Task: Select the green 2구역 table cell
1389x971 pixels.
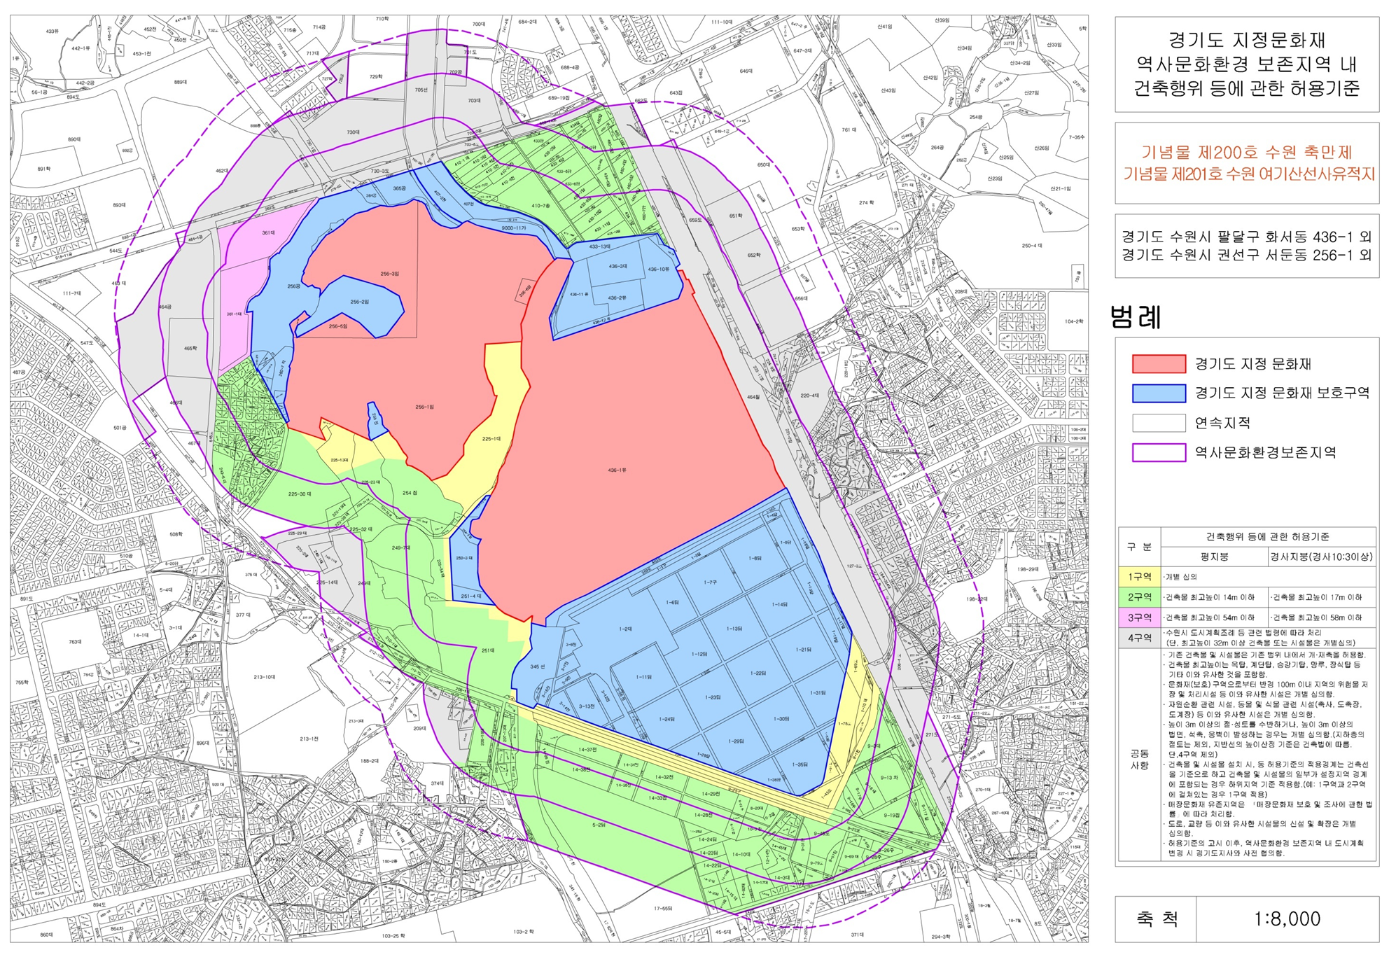Action: coord(1139,597)
